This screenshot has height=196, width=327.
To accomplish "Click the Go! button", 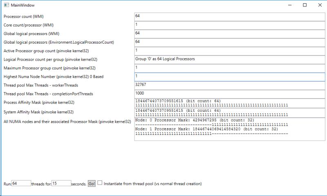I will [x=92, y=183].
